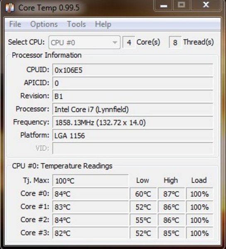Click Core #3 high temperature 85°C

point(171,233)
